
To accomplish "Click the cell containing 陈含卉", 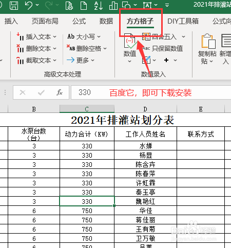I will [145, 164].
